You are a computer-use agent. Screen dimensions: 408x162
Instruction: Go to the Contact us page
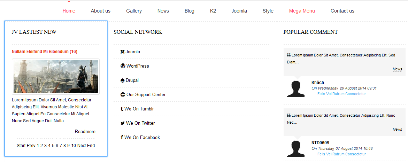tap(342, 11)
